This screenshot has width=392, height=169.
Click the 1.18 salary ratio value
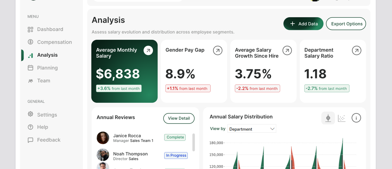pos(315,74)
